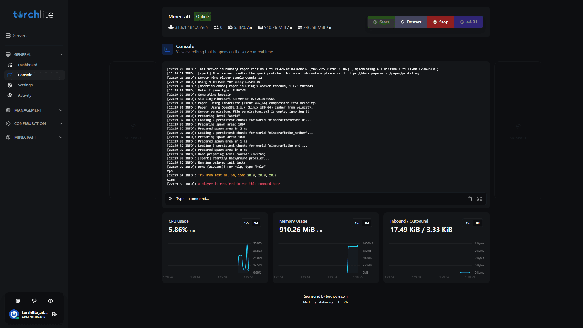Restart the Minecraft server
Image resolution: width=583 pixels, height=328 pixels.
point(411,22)
